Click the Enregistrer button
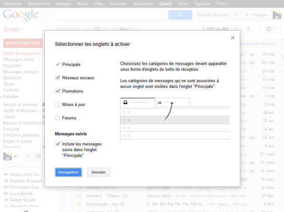Screen dimensions: 284x212 pyautogui.click(x=69, y=172)
